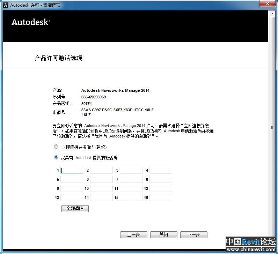Click the Autodesk icon in the title bar
278x254 pixels.
5,5
